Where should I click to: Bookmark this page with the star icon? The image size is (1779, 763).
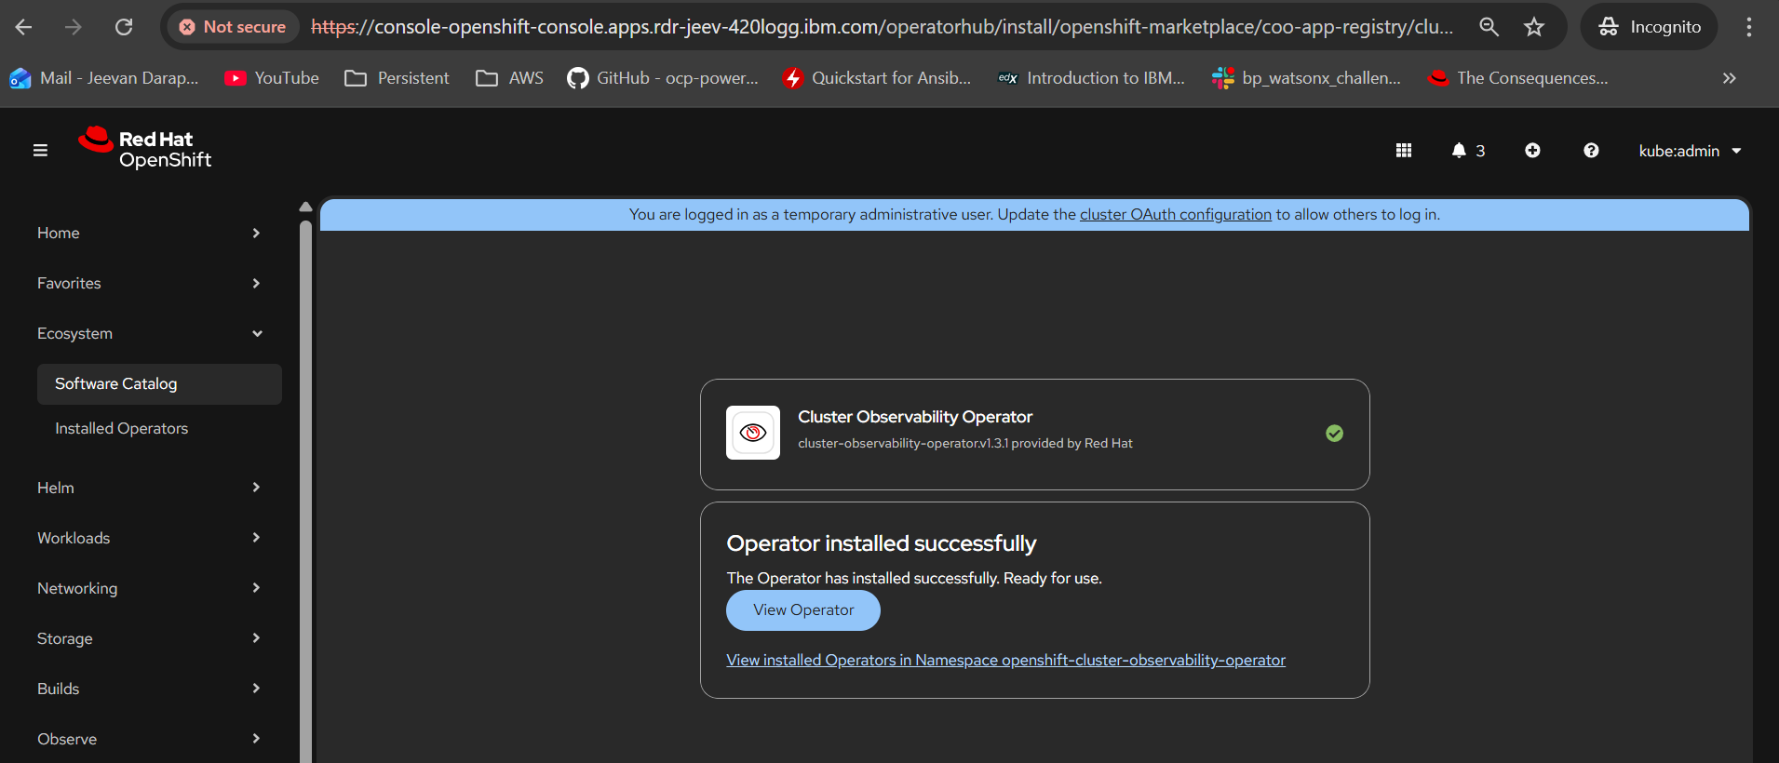click(1534, 27)
